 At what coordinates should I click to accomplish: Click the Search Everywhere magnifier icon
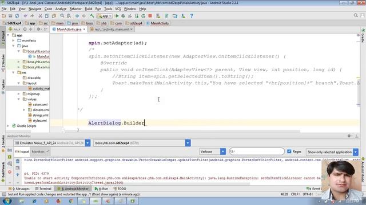[356, 15]
